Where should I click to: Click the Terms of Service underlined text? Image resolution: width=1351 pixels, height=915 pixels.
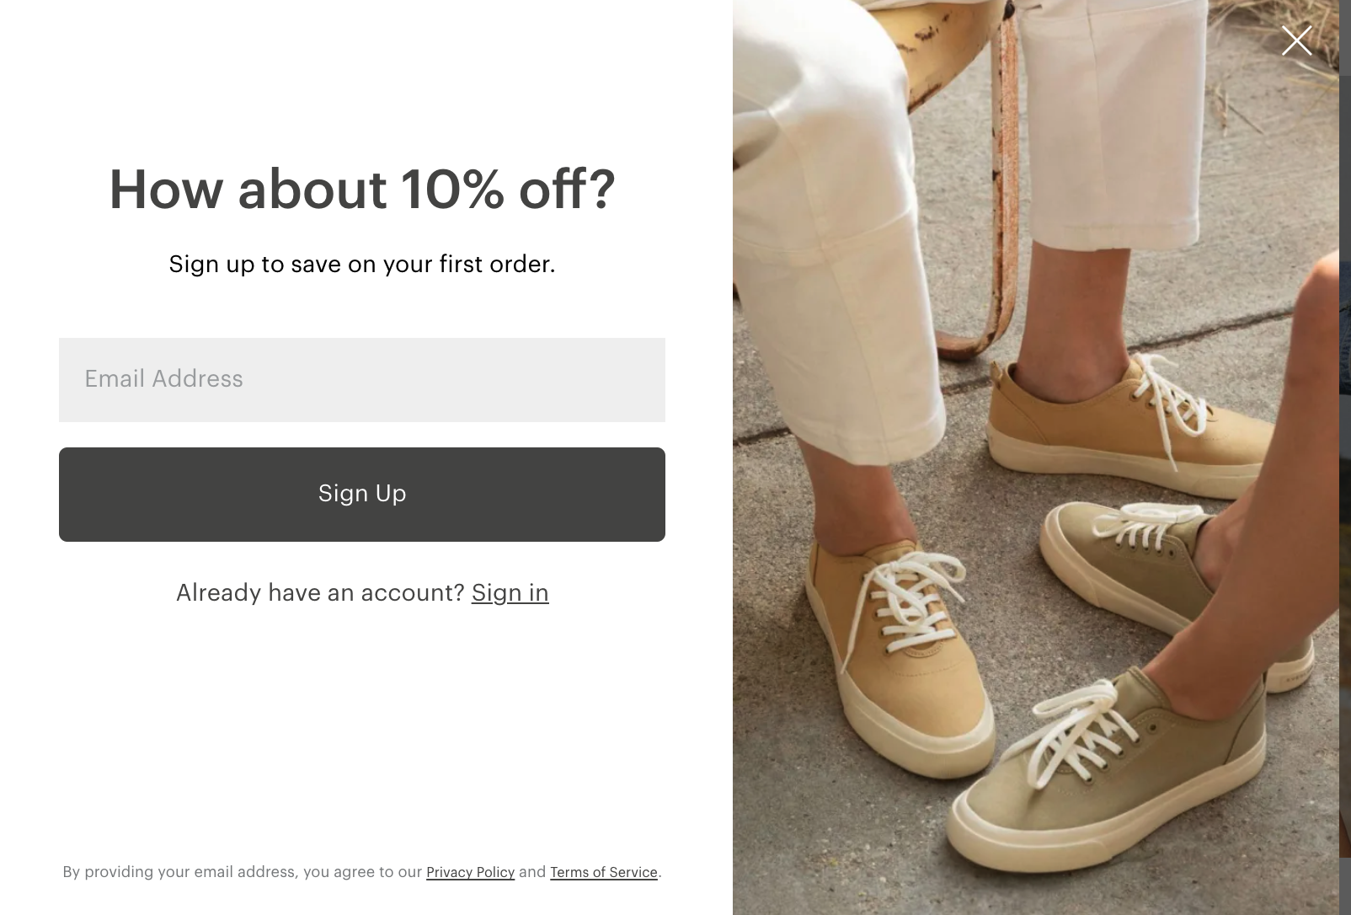pos(603,873)
